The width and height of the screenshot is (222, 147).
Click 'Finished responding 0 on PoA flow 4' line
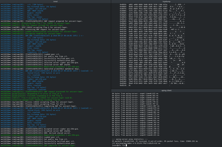click(x=32, y=96)
